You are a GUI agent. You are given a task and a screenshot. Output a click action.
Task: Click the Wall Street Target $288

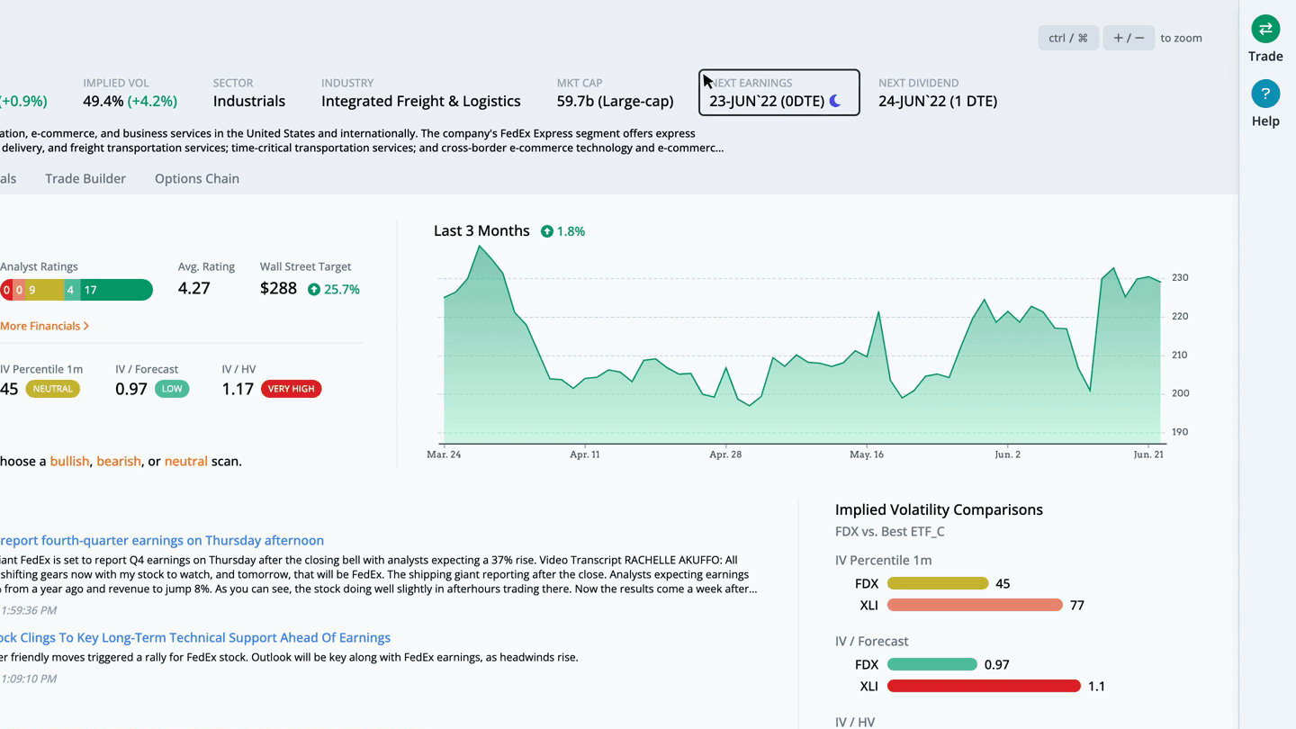click(x=278, y=289)
